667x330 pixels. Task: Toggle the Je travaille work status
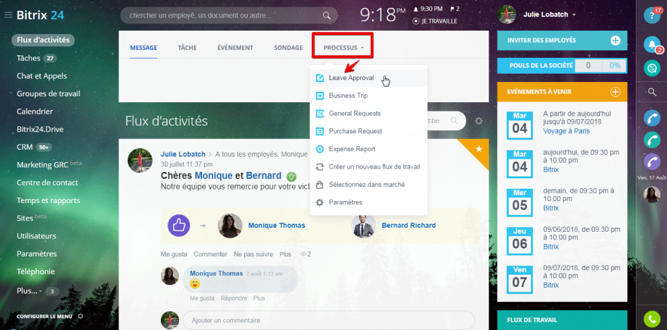(x=434, y=21)
